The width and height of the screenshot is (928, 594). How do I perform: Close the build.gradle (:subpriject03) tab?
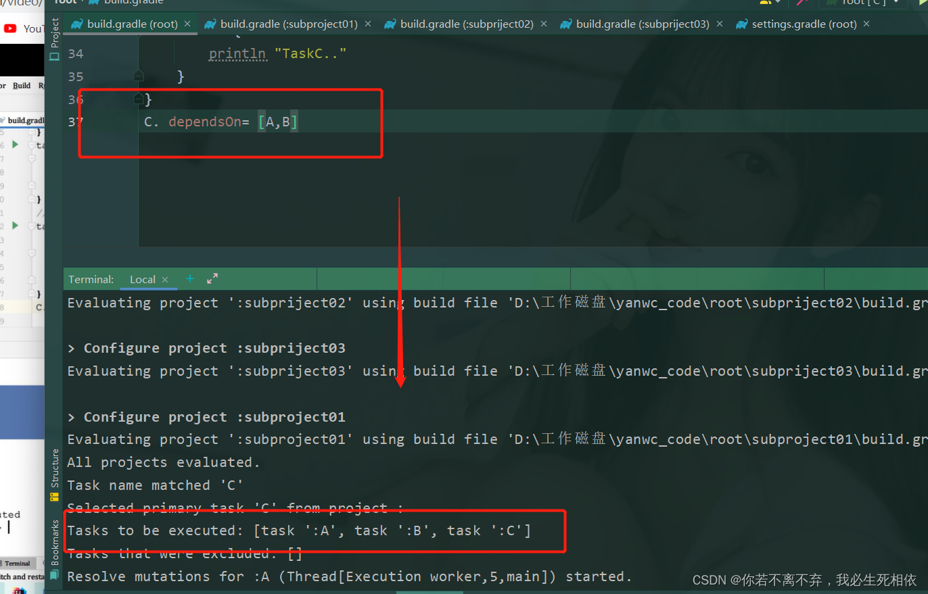tap(719, 24)
